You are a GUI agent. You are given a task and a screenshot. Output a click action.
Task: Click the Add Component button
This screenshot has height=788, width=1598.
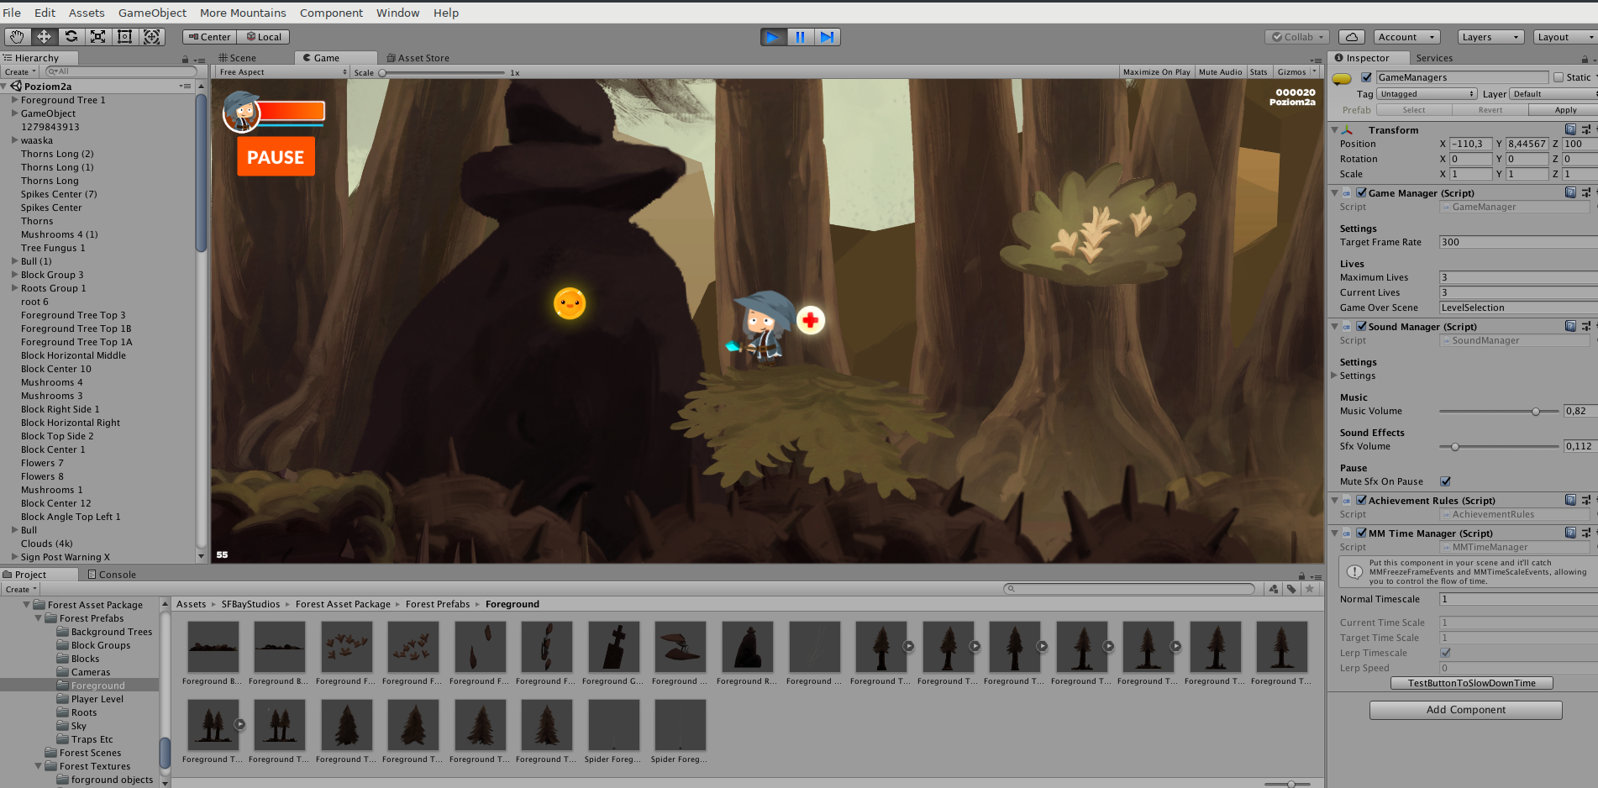pos(1465,710)
